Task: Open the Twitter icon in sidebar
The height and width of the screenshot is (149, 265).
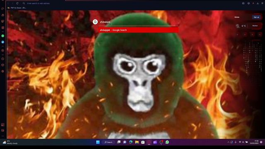Action: [3, 42]
